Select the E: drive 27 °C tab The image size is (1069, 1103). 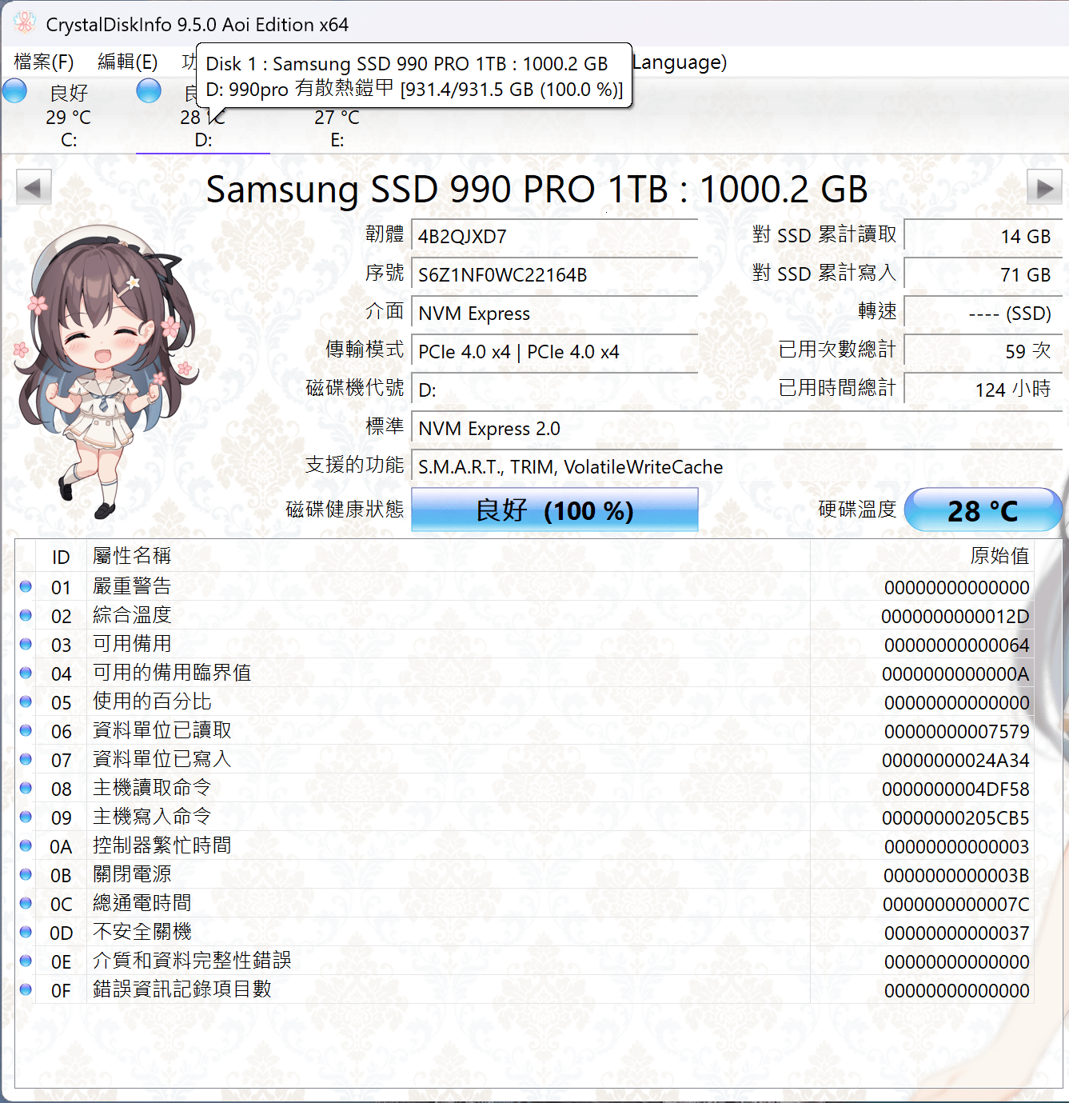(x=337, y=128)
